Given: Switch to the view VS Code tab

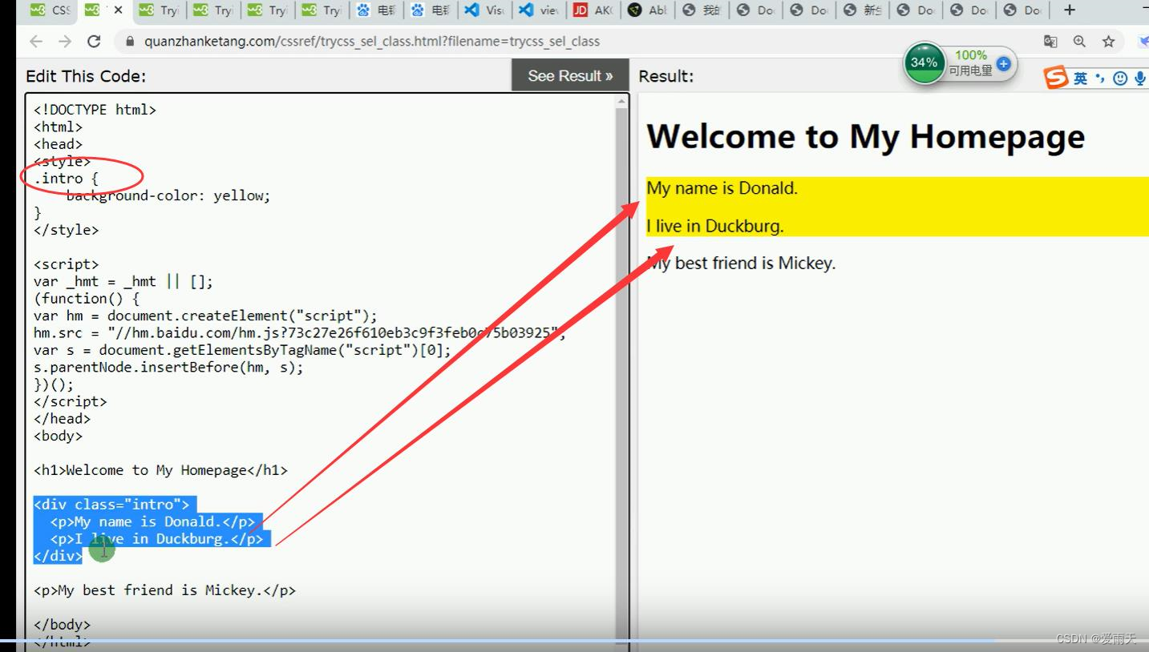Looking at the screenshot, I should (538, 10).
